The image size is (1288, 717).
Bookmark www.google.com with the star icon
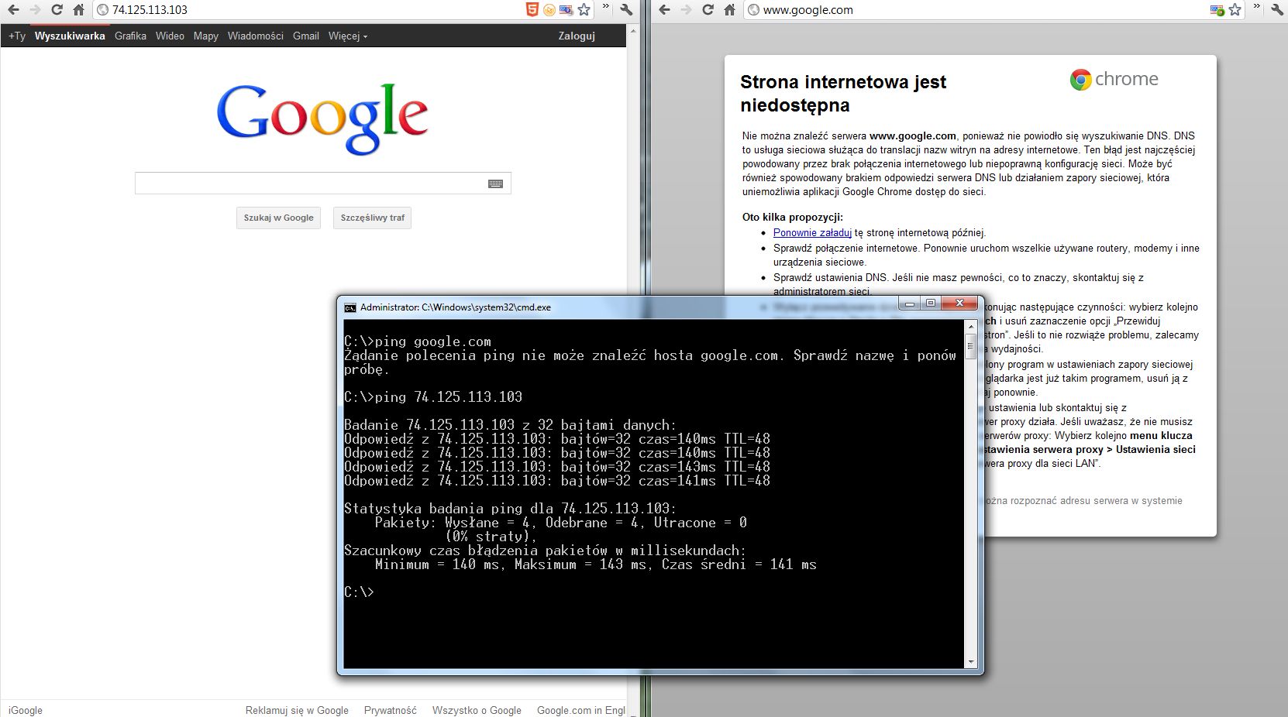[1235, 9]
